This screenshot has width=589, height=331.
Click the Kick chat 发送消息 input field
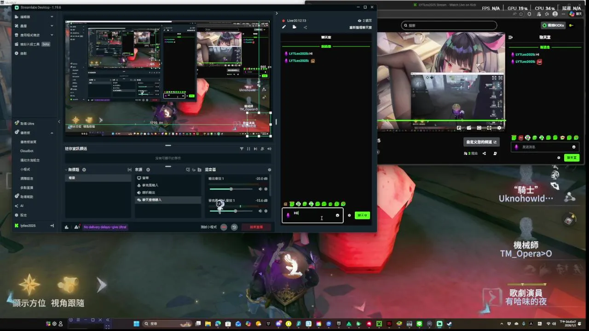[545, 147]
